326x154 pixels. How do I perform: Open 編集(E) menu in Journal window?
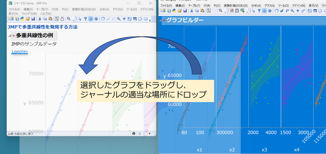pos(28,9)
